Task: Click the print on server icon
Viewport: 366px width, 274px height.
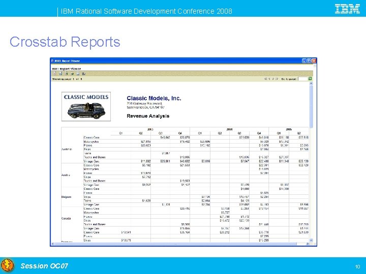Action: tap(84, 74)
